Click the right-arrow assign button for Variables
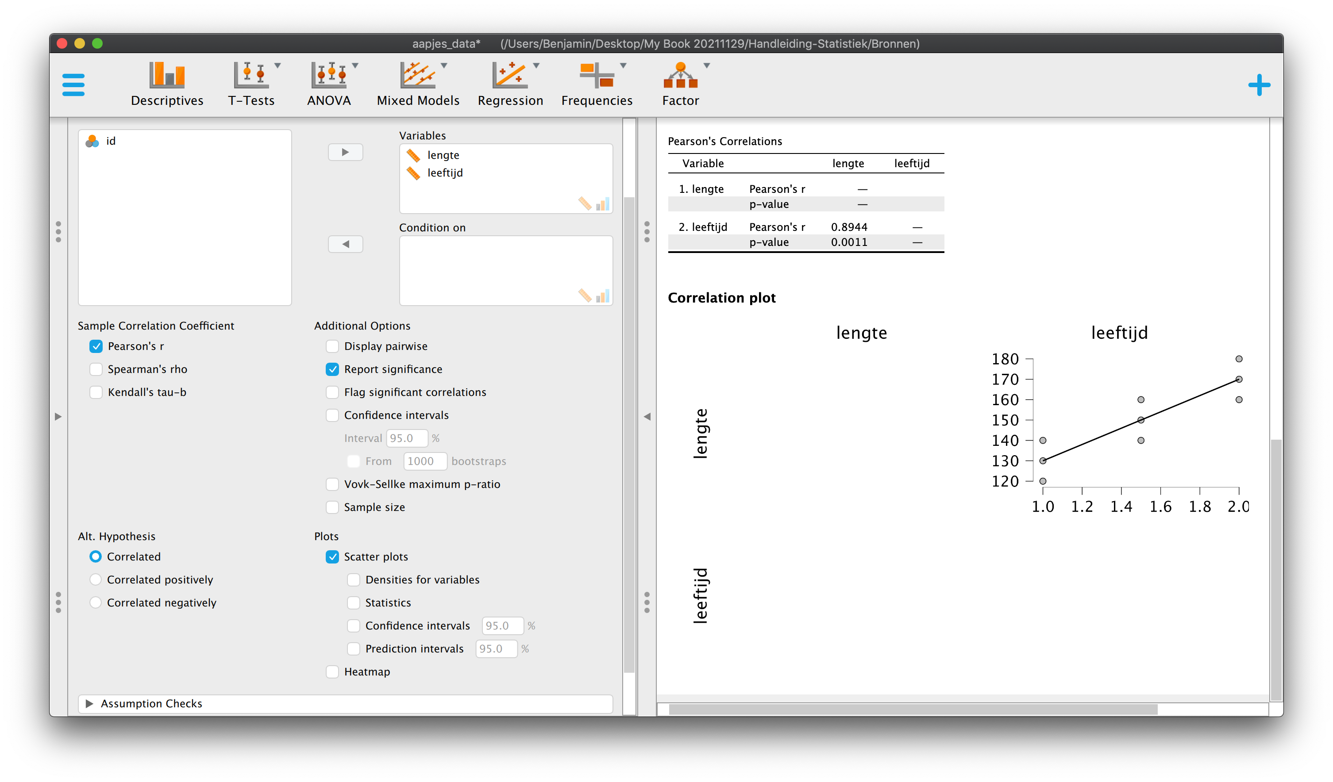 345,152
